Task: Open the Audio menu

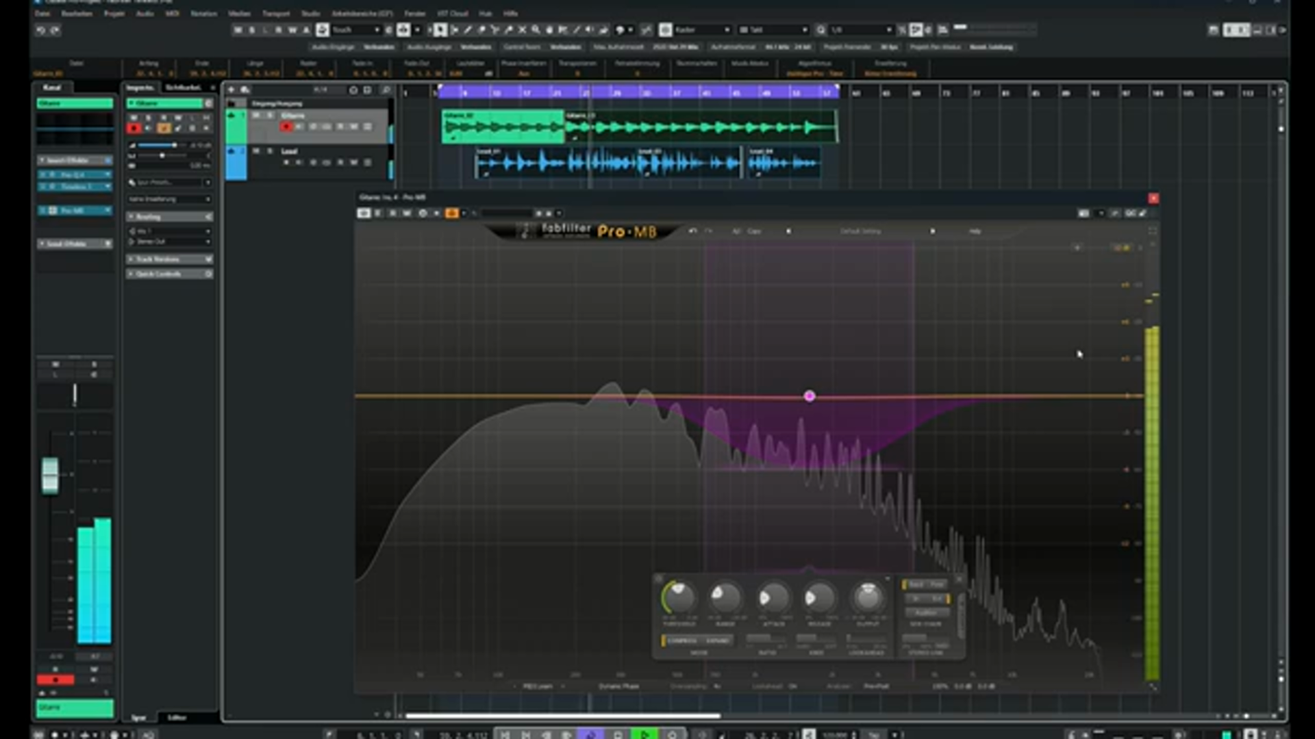Action: pos(145,13)
